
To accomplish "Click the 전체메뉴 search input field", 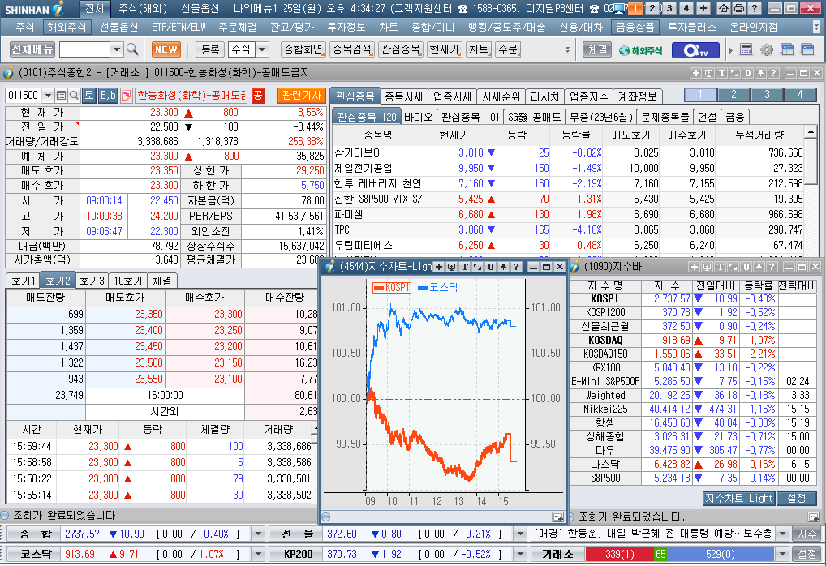I will 85,49.
